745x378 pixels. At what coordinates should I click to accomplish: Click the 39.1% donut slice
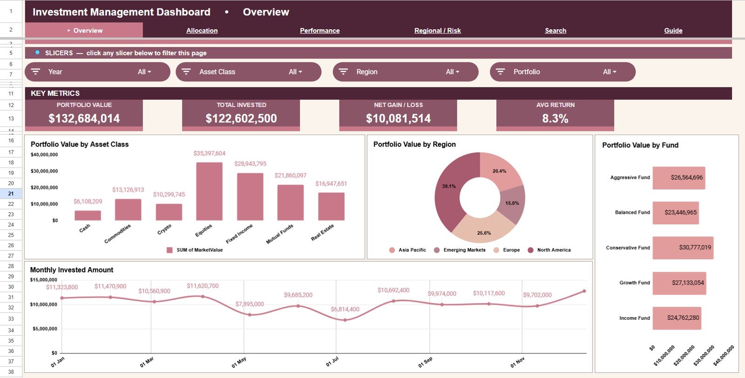[449, 186]
